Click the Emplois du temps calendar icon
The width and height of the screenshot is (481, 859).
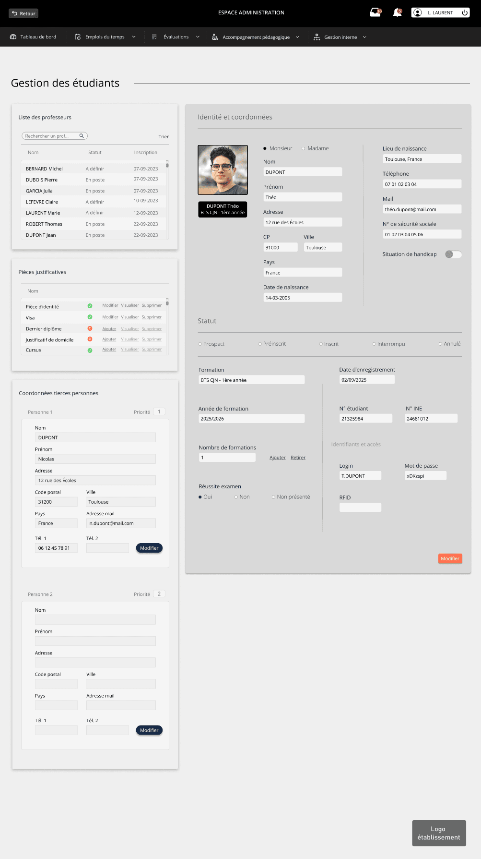pos(78,37)
